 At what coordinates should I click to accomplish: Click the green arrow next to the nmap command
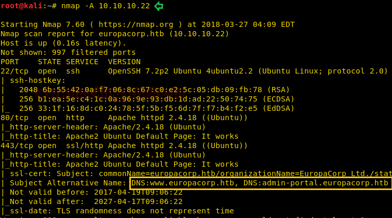click(158, 6)
